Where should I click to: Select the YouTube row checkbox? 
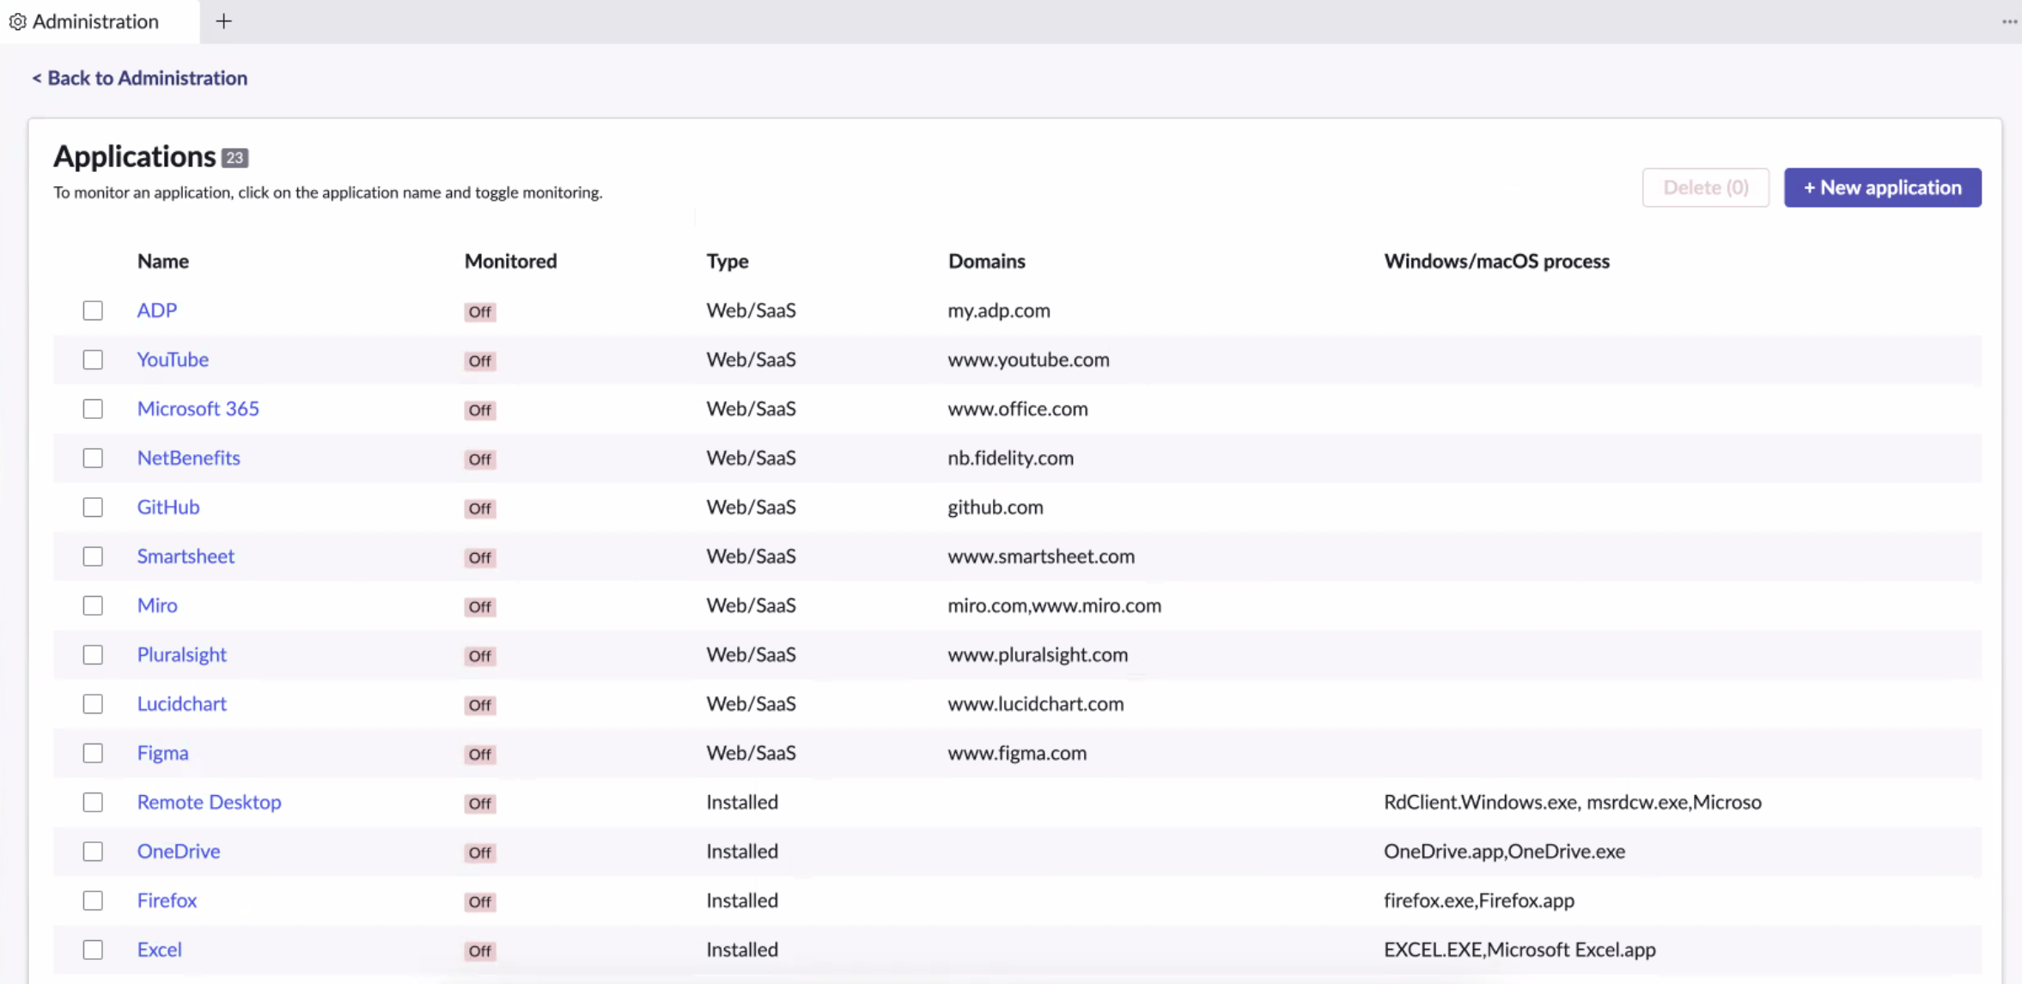pyautogui.click(x=93, y=359)
